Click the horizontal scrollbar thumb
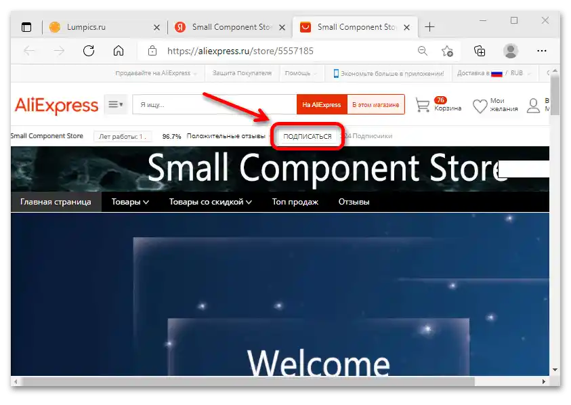Viewport: 571px width, 405px height. pos(249,381)
